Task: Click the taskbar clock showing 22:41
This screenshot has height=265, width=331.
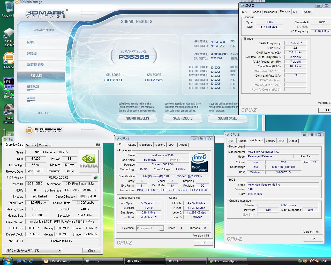Action: (324, 261)
